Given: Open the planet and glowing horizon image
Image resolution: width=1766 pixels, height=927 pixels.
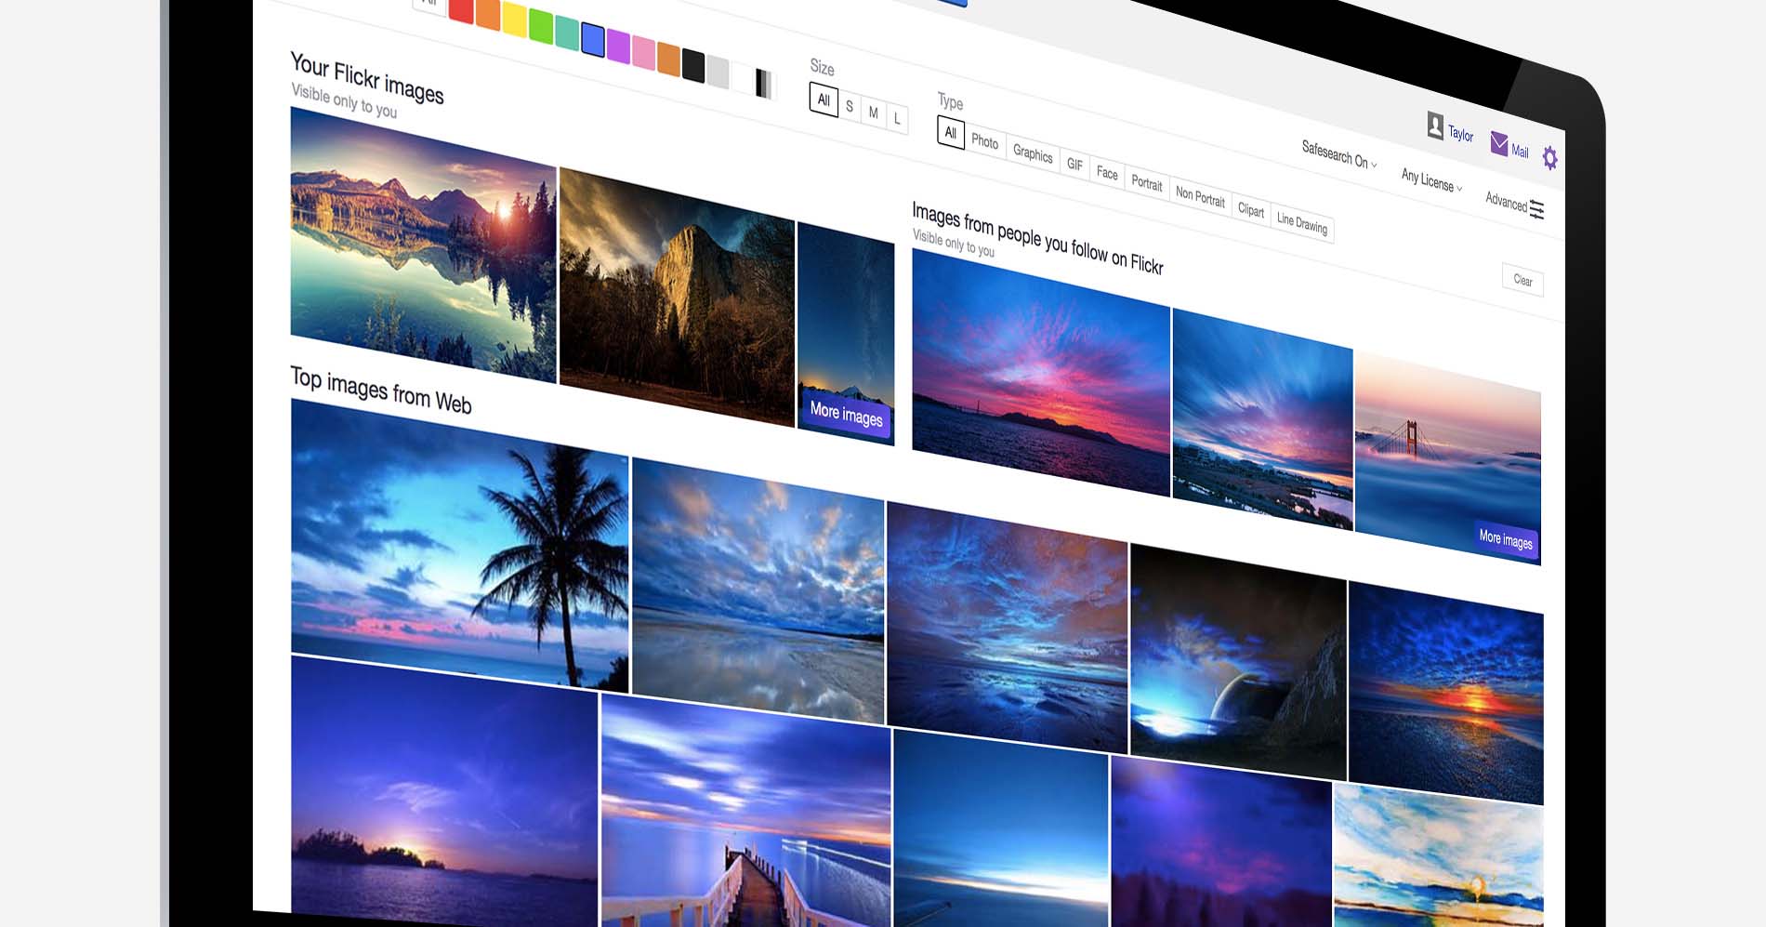Looking at the screenshot, I should pos(1238,662).
